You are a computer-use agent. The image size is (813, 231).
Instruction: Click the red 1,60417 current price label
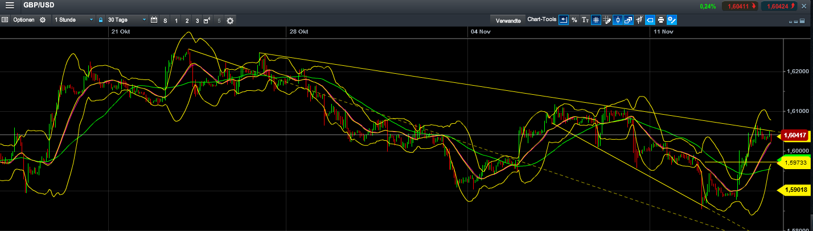[794, 135]
